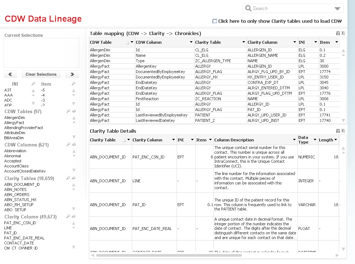Click the Clear Selections button
The image size is (355, 264).
(41, 74)
